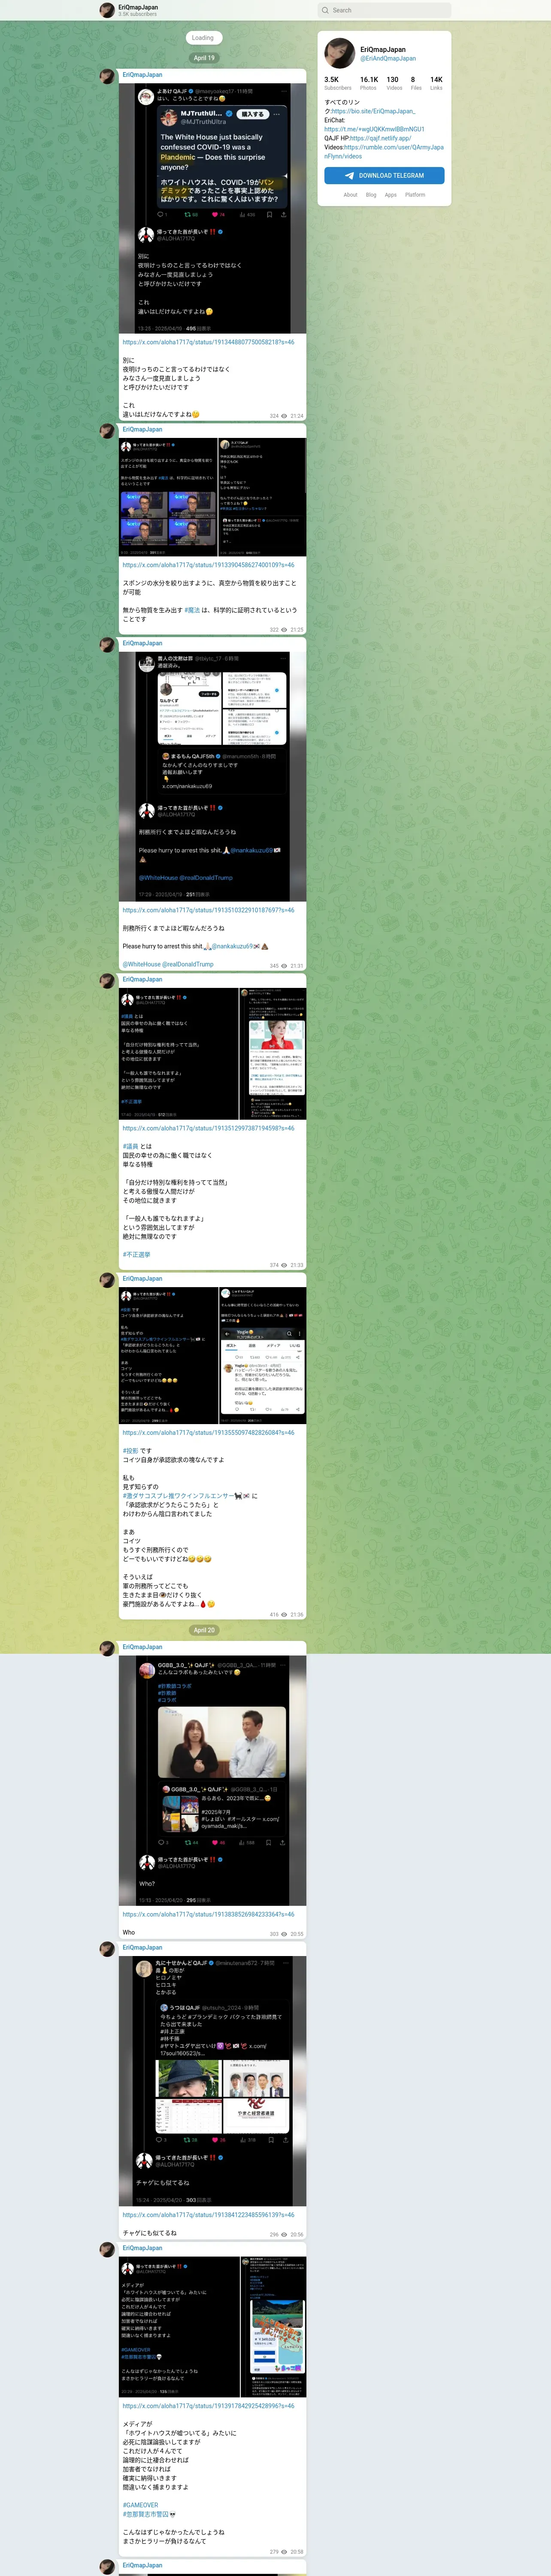Screen dimensions: 551x2576
Task: Open EriQmapJapan author name on 20:56 post
Action: pos(142,1948)
